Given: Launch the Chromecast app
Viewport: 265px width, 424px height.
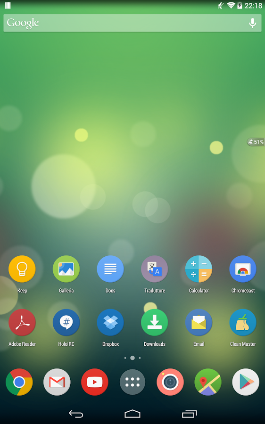Looking at the screenshot, I should click(x=243, y=269).
